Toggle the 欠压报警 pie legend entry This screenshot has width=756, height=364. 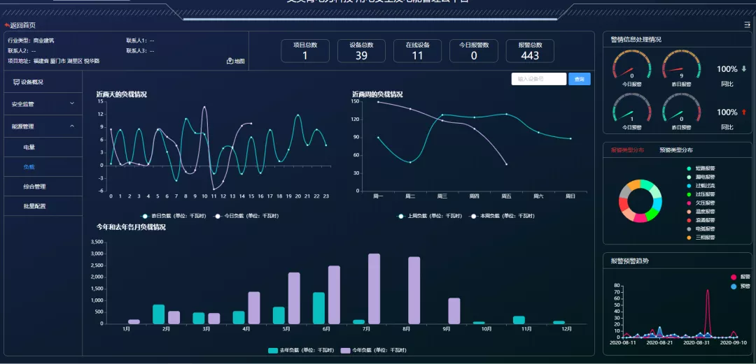[x=701, y=203]
